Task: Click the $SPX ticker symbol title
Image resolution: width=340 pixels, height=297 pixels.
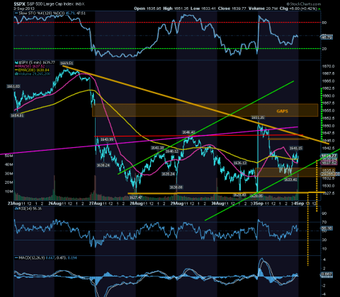Action: pos(19,4)
